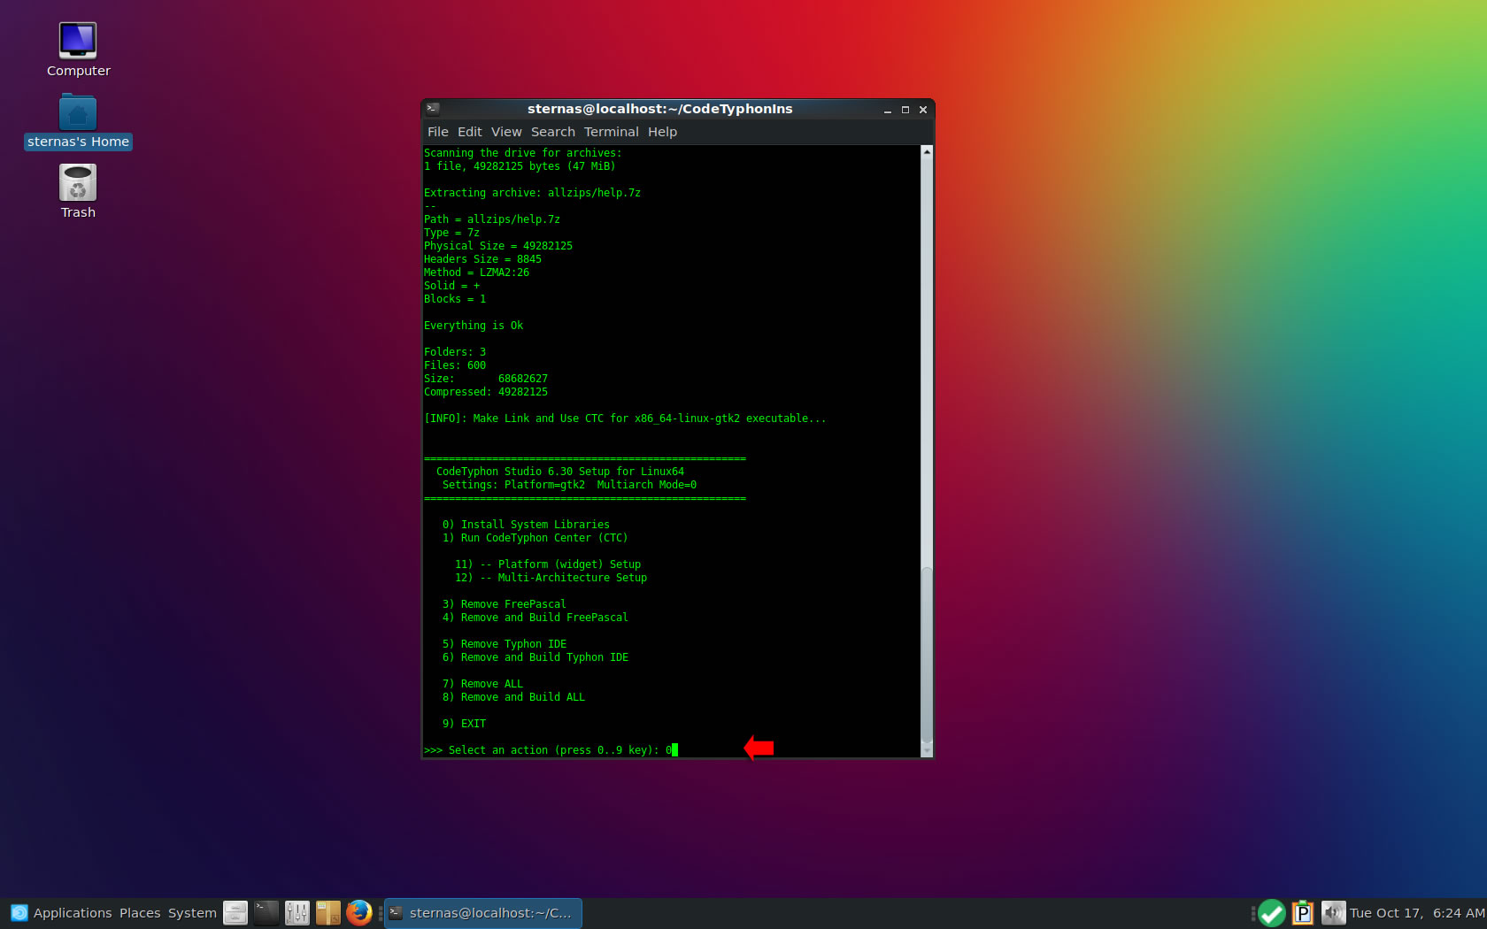This screenshot has height=929, width=1487.
Task: Open the Applications menu in panel
Action: 73,913
